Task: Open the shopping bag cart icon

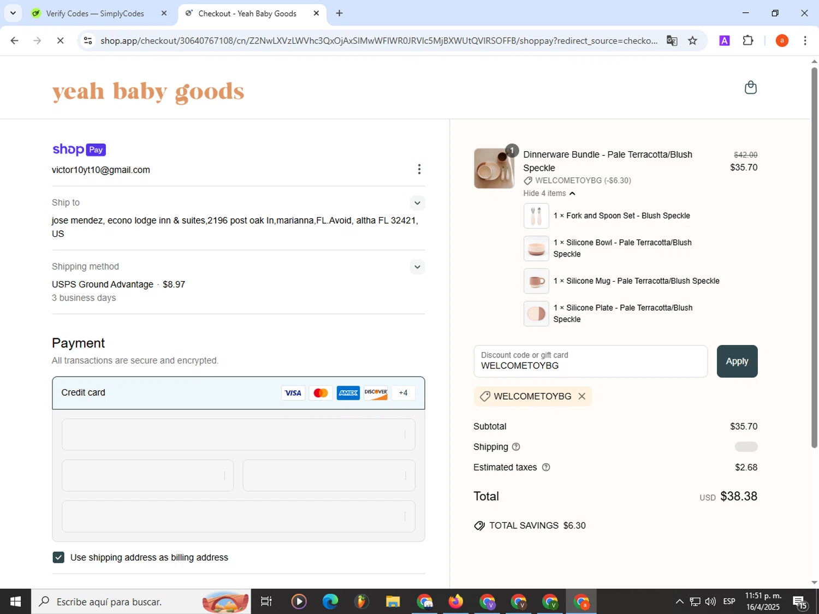Action: point(751,87)
